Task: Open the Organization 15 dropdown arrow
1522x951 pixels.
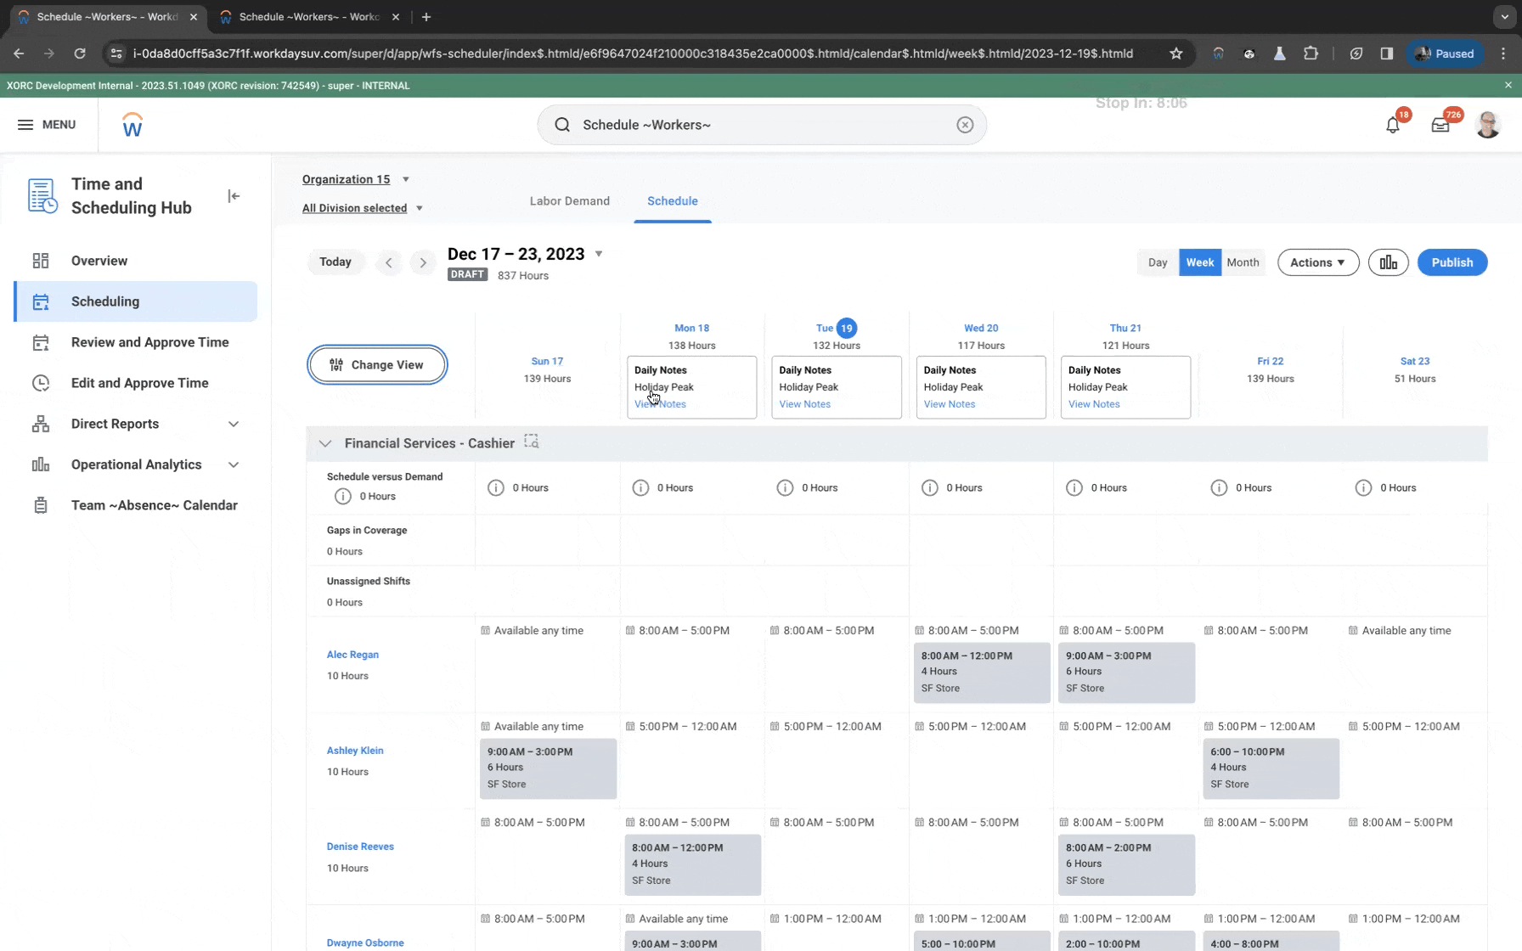Action: click(406, 179)
